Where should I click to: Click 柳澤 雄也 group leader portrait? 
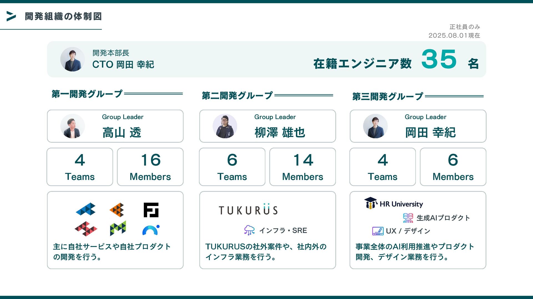[x=225, y=126]
